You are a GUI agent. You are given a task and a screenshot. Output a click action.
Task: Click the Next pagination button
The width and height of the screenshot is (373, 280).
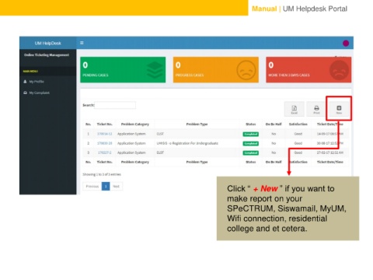point(116,186)
